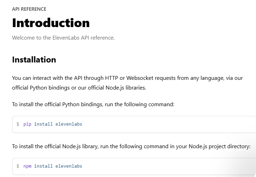
Task: Click the dollar prompt before pip
Action: click(x=18, y=124)
